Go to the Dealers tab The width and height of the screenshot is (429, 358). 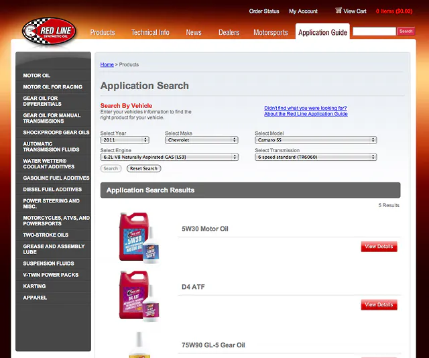229,32
